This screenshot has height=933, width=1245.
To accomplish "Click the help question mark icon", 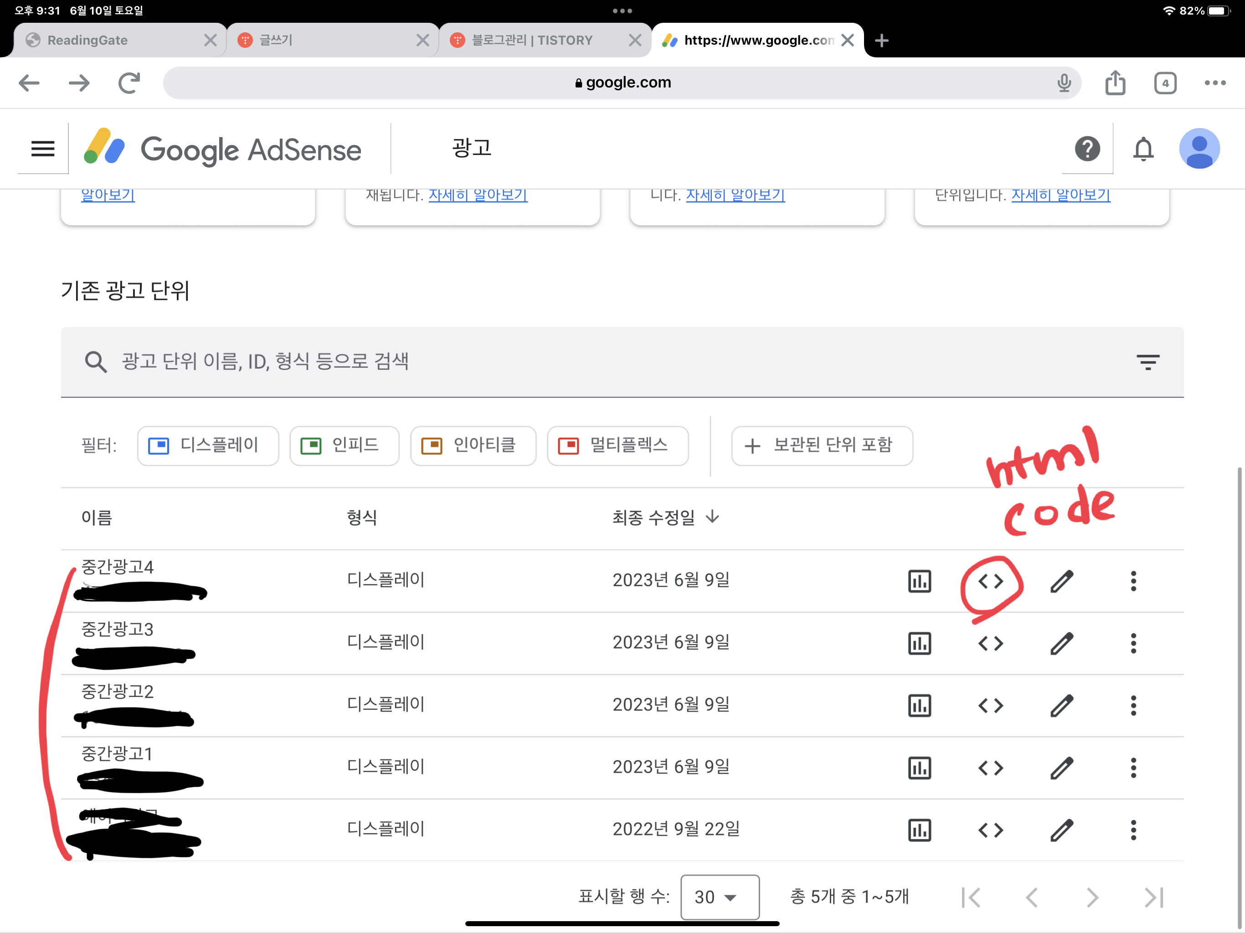I will [1087, 149].
